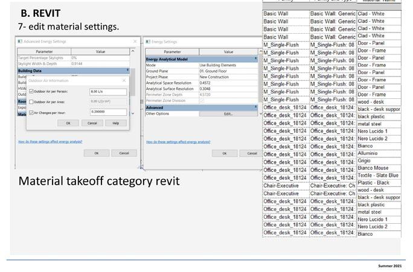Screen dimensions: 413x272
Task: Click the Value column header in Advanced Energy Settings
Action: point(100,51)
